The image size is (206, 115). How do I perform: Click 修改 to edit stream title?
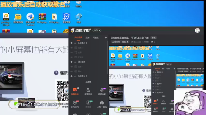click(153, 38)
